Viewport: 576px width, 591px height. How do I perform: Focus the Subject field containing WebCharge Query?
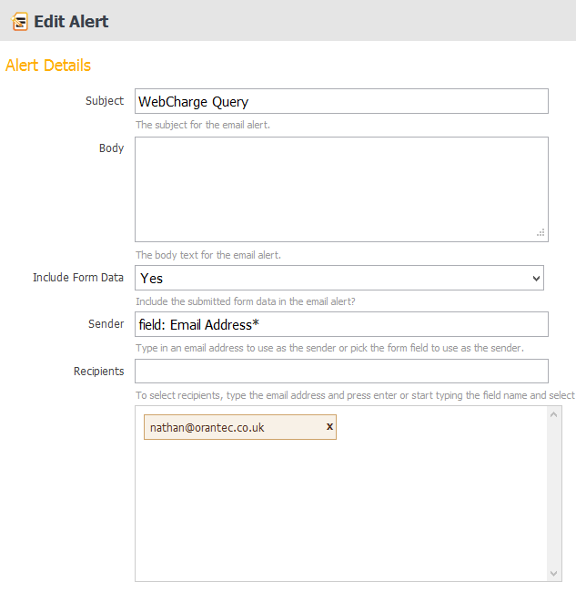point(341,101)
